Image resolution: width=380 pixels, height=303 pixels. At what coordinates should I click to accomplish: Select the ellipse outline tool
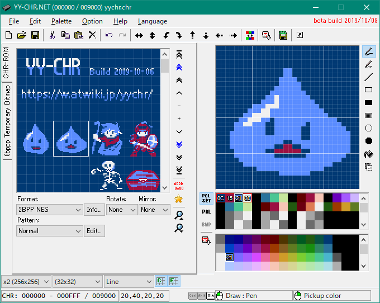(x=369, y=128)
